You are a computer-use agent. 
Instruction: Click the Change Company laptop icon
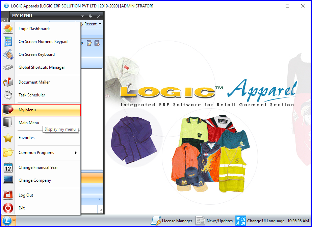8,180
